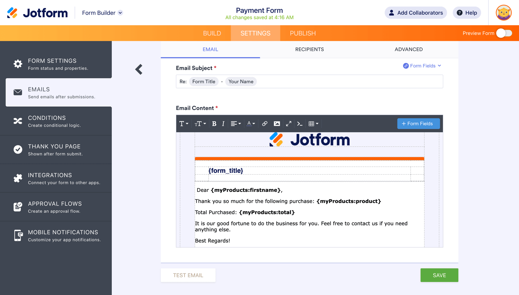Send a TEST EMAIL
This screenshot has height=295, width=519.
pos(188,275)
